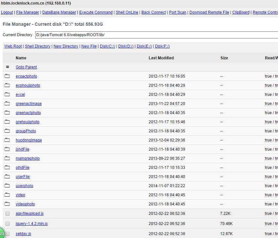Click the folder icon beside userphoto
Viewport: 278px width, 238px height.
pos(7,186)
